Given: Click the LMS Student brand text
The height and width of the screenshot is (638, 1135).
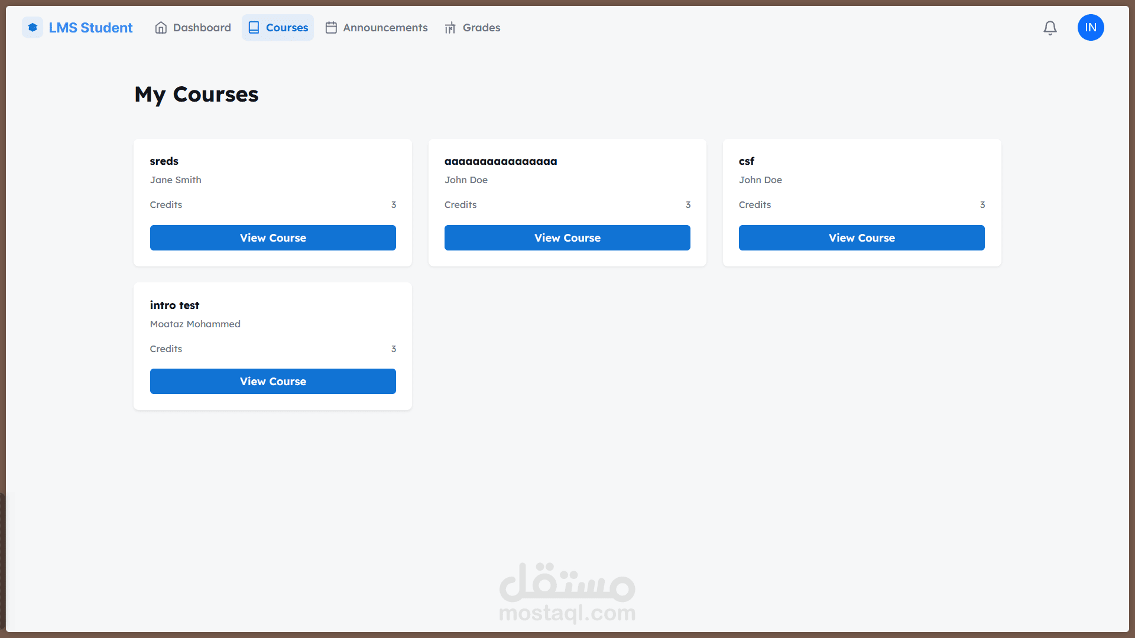Looking at the screenshot, I should pyautogui.click(x=90, y=28).
